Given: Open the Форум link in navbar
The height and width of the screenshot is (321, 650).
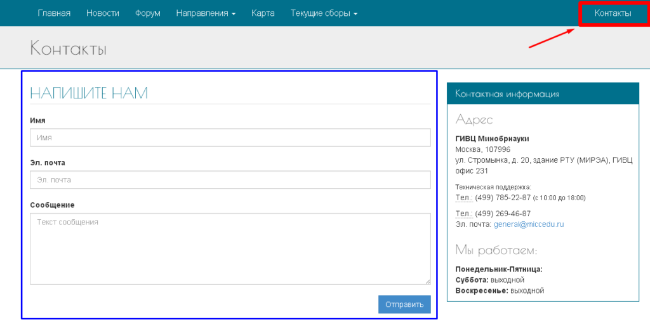Looking at the screenshot, I should (148, 13).
